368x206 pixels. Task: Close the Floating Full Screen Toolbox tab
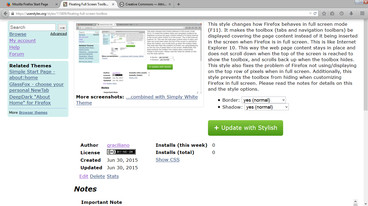[x=113, y=4]
